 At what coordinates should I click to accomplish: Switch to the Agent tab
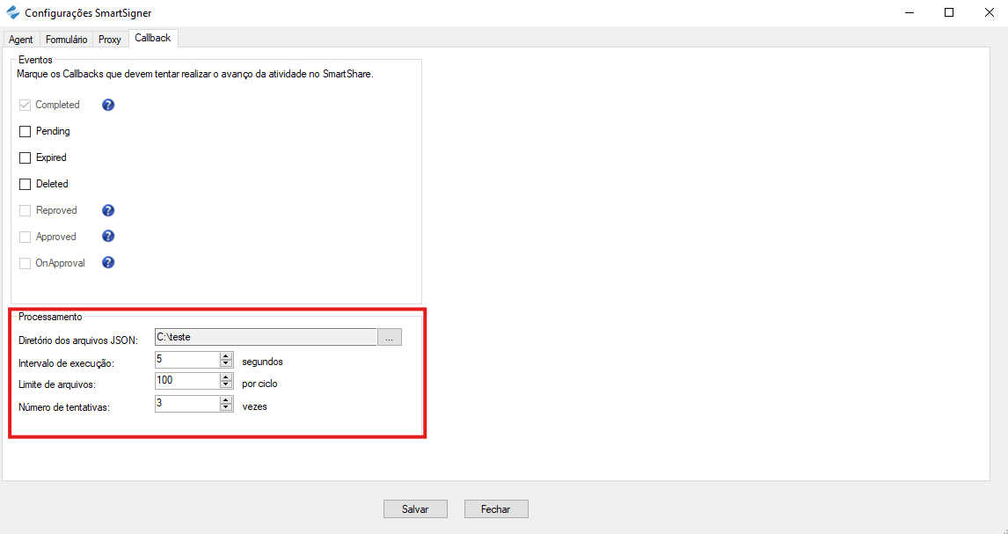(x=21, y=40)
